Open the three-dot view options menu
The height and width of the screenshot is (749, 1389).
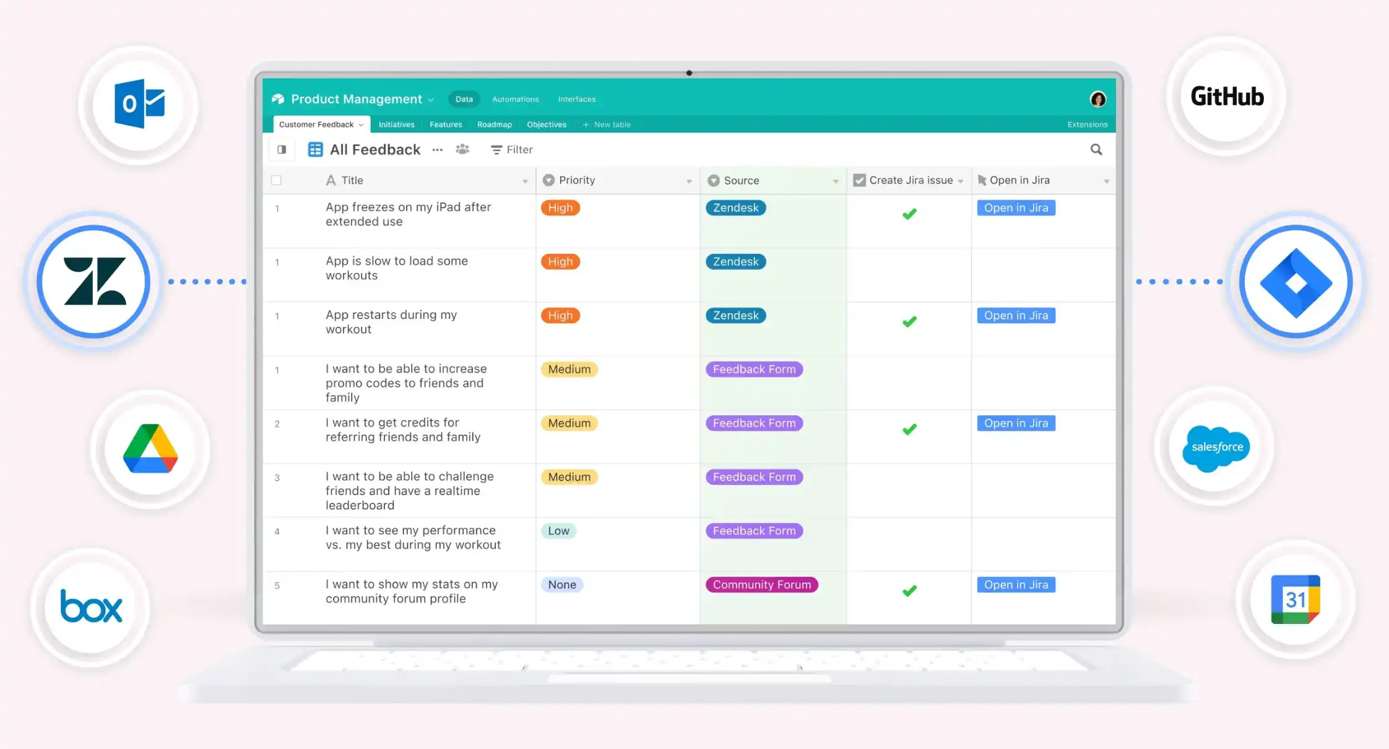point(437,150)
